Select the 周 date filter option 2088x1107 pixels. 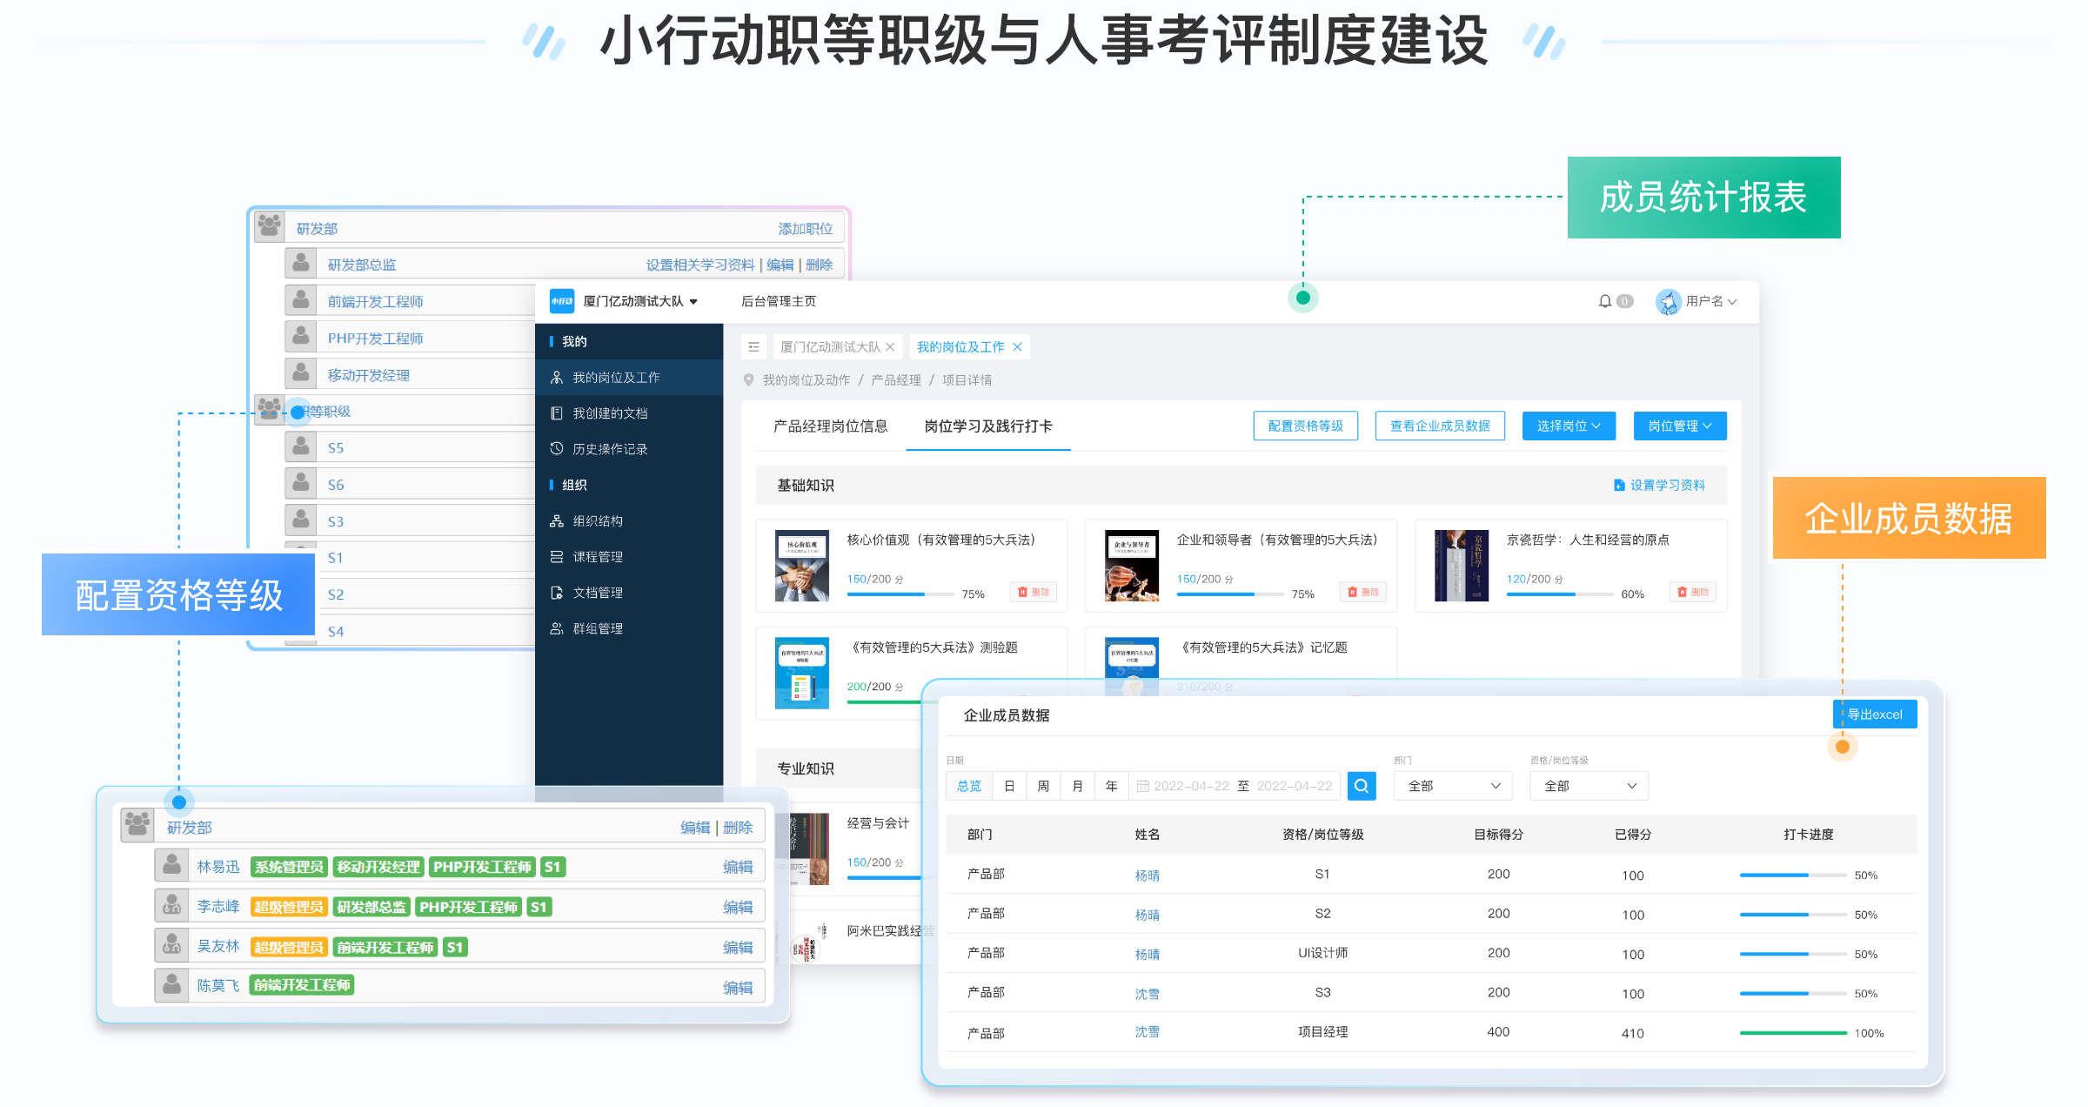(x=1043, y=786)
